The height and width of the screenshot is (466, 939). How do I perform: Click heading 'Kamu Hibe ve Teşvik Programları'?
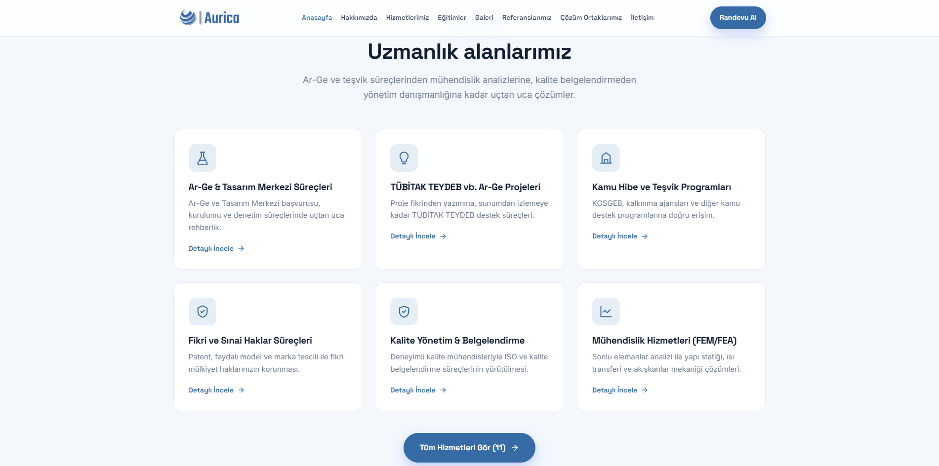coord(661,187)
